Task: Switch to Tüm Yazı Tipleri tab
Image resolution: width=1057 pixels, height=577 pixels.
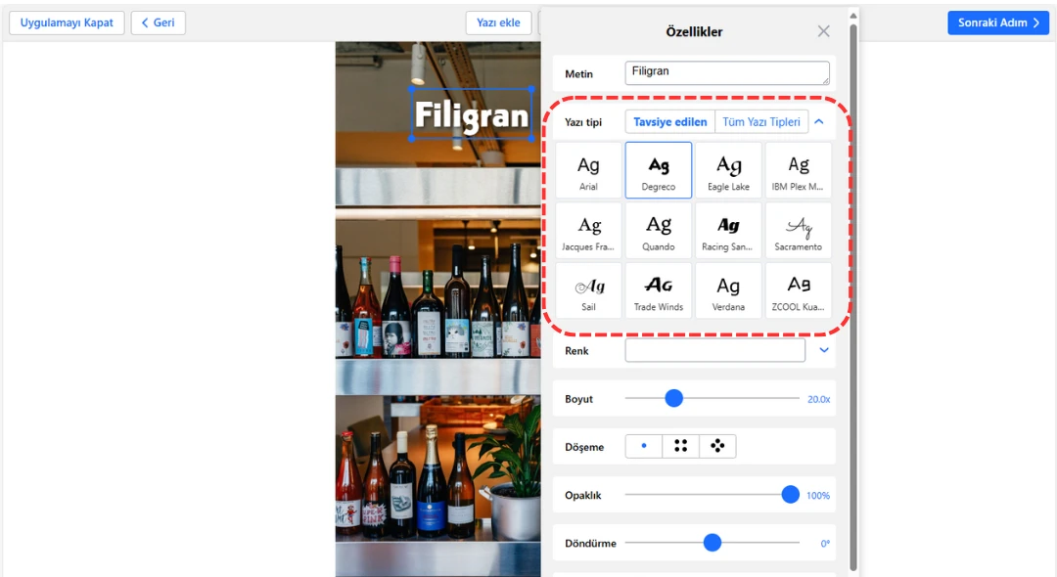Action: click(761, 122)
